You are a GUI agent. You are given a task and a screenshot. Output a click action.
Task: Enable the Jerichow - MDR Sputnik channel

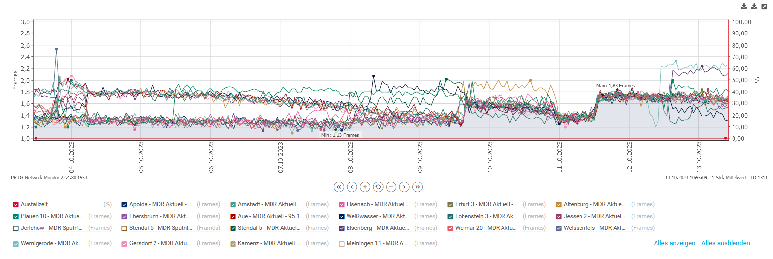coord(16,228)
